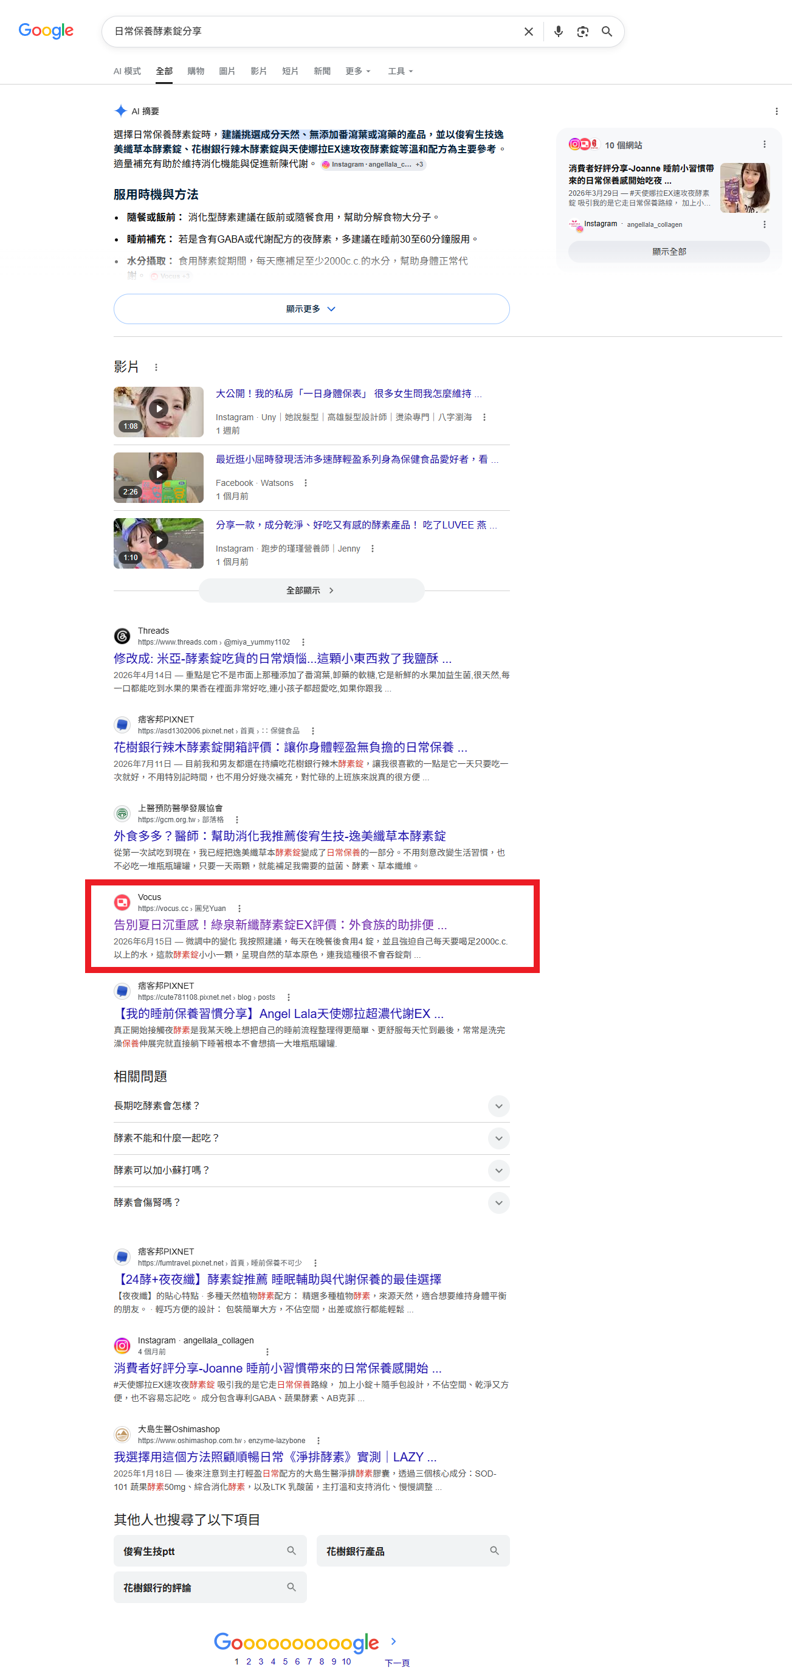Switch to the 購物 tab
The width and height of the screenshot is (792, 1673).
coord(196,71)
